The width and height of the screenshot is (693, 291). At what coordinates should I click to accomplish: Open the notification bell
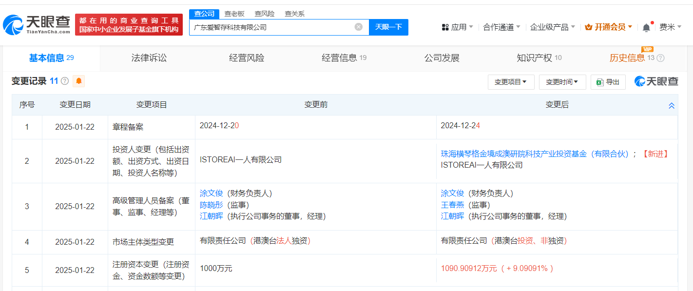point(646,27)
